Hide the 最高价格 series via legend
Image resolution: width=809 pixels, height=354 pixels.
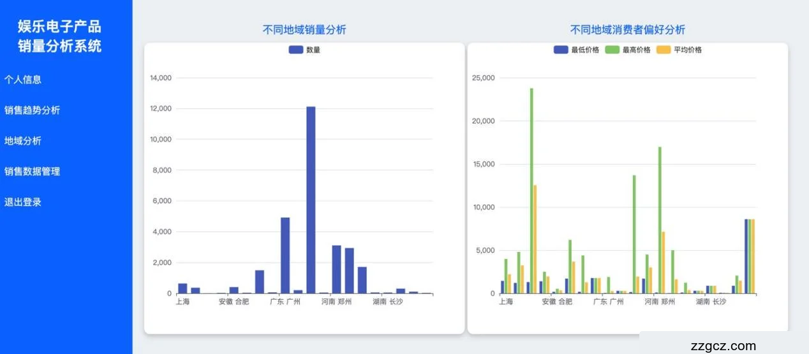636,50
